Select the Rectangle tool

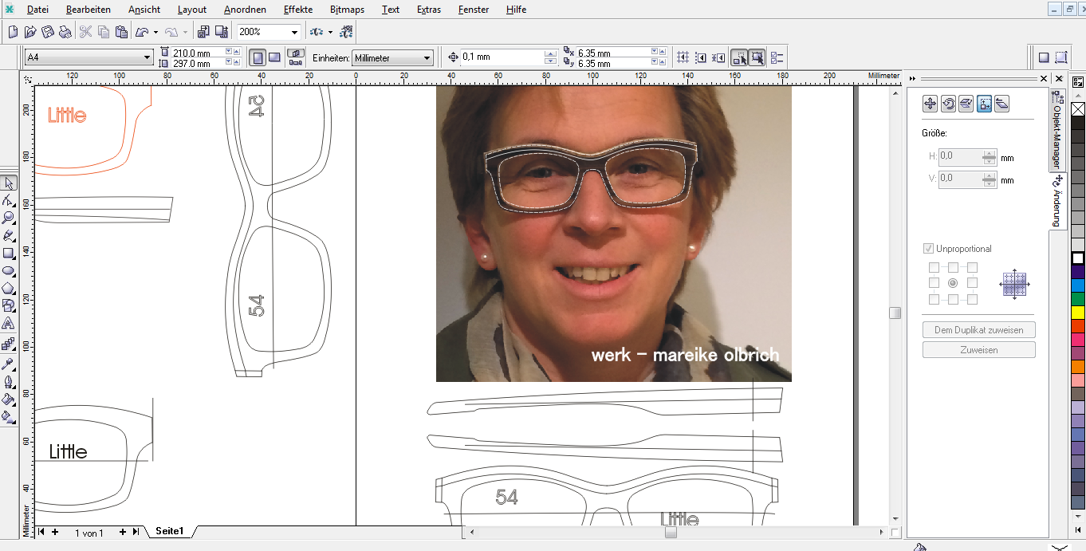pyautogui.click(x=9, y=254)
